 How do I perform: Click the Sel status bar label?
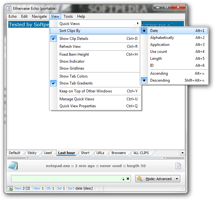pos(59,188)
